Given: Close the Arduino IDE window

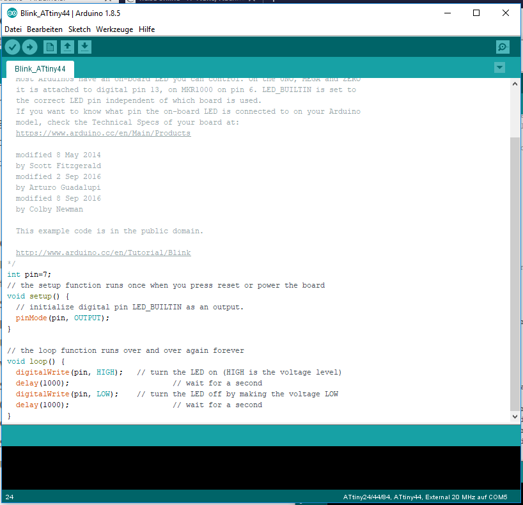Looking at the screenshot, I should click(506, 13).
